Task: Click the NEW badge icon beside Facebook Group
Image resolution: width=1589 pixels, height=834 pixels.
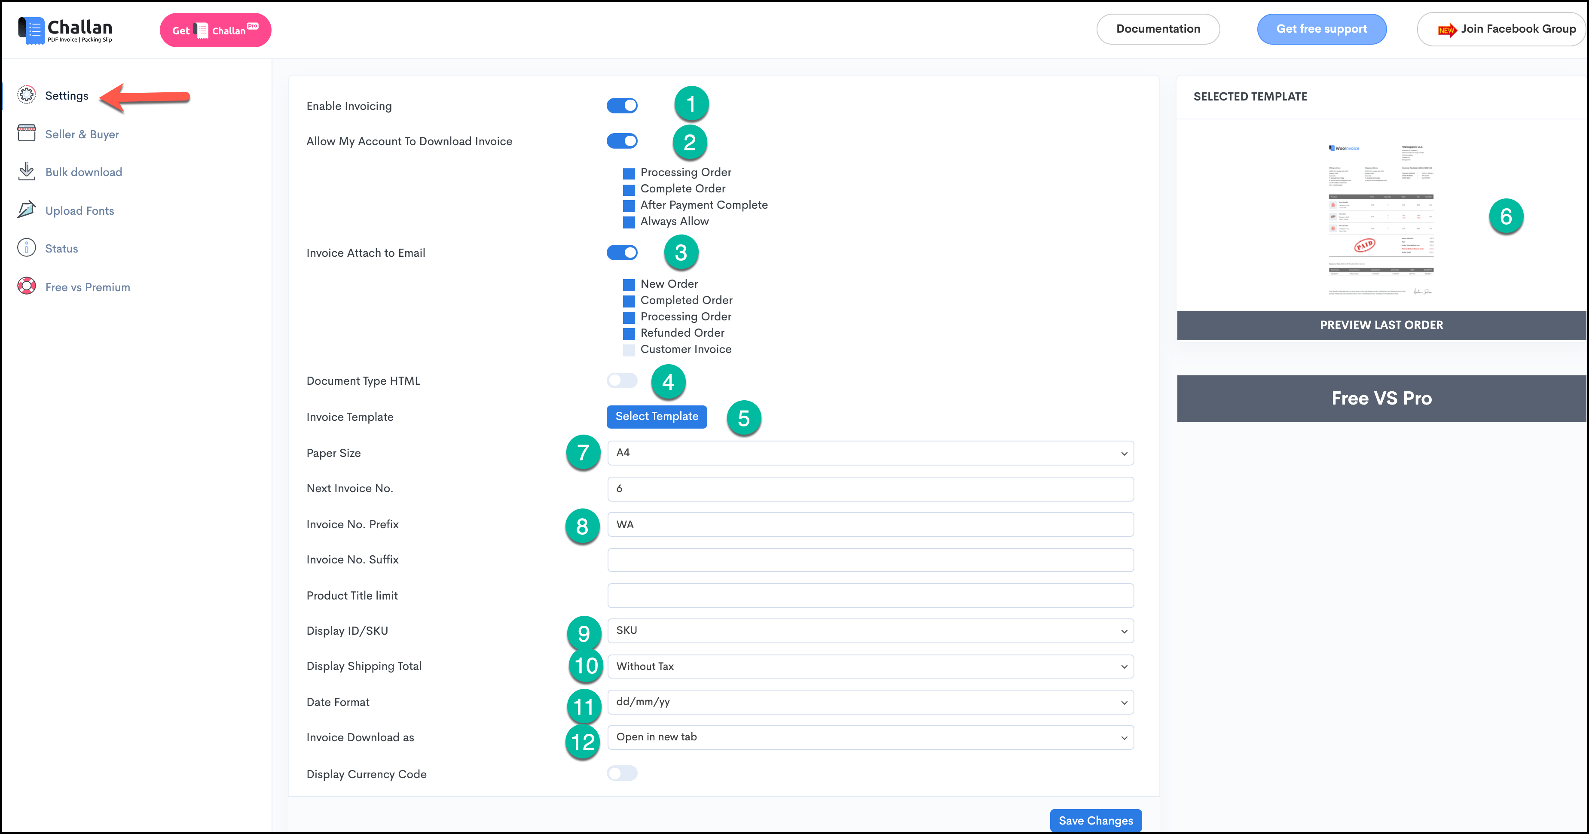Action: tap(1446, 30)
